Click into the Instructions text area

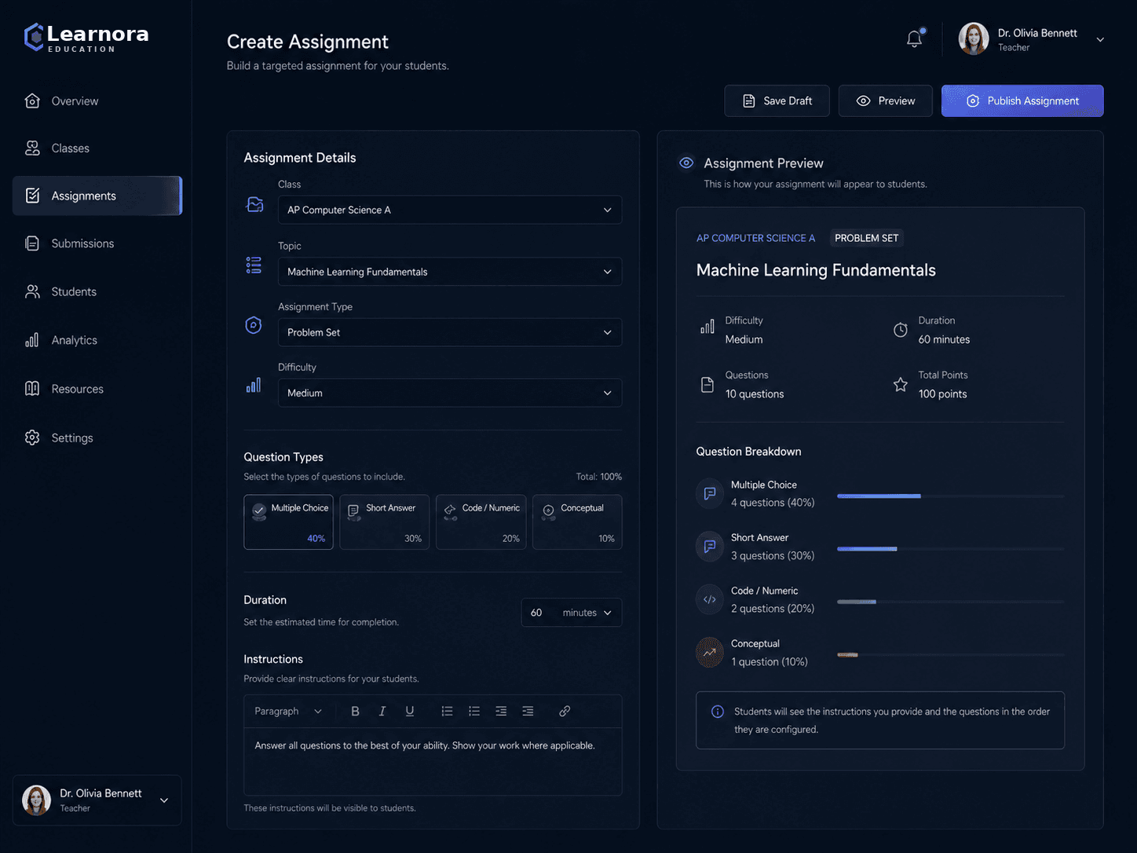[x=433, y=761]
